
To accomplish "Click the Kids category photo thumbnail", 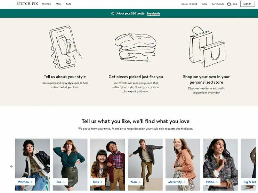I will tap(107, 164).
